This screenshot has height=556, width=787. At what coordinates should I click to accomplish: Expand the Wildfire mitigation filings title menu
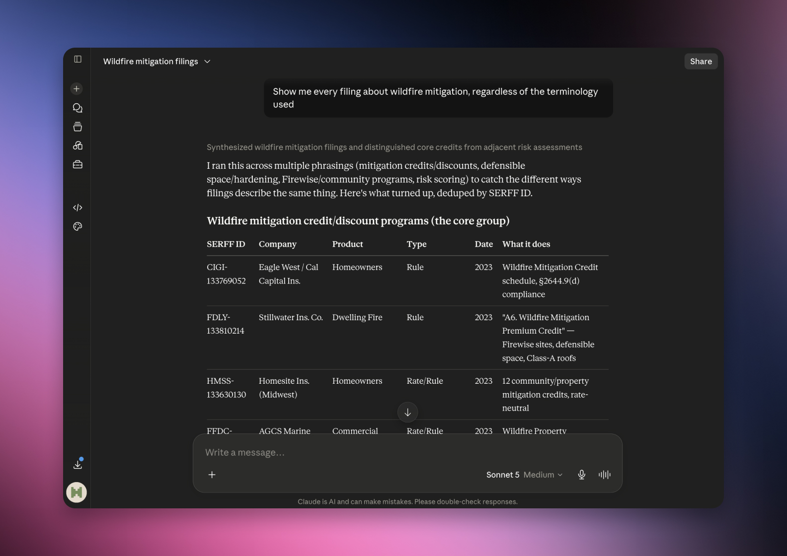pos(157,62)
